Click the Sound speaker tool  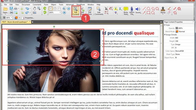click(138, 10)
